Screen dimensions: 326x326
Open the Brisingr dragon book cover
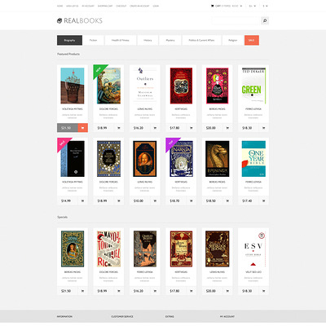coord(218,159)
